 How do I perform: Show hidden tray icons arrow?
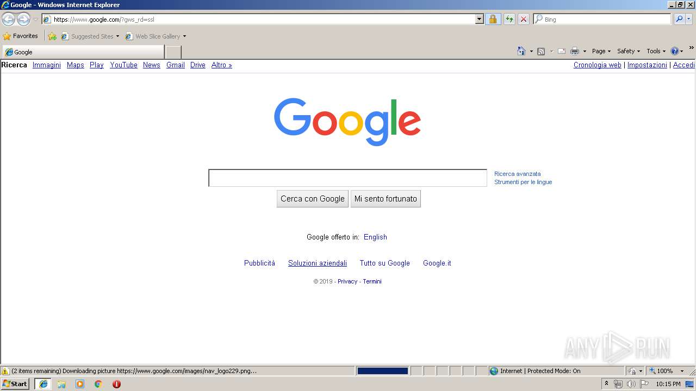pos(606,384)
